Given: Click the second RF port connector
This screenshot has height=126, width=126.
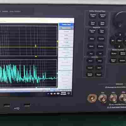Looking at the screenshot, I should 103,98.
